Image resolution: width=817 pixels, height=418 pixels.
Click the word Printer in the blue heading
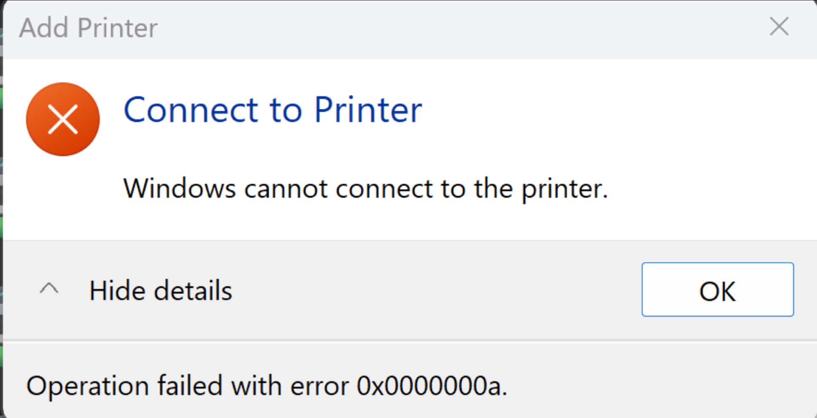point(368,110)
